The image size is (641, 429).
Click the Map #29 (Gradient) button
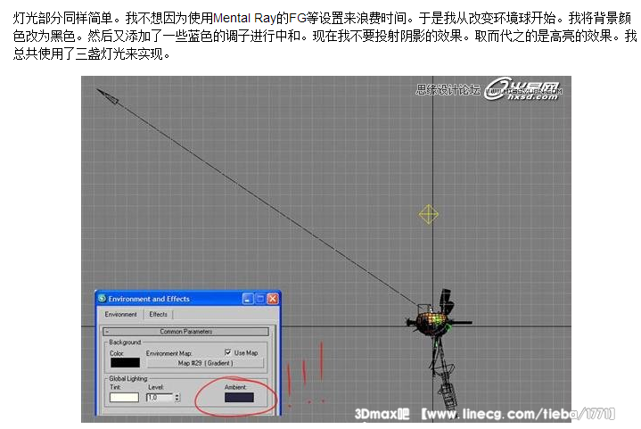pyautogui.click(x=205, y=363)
